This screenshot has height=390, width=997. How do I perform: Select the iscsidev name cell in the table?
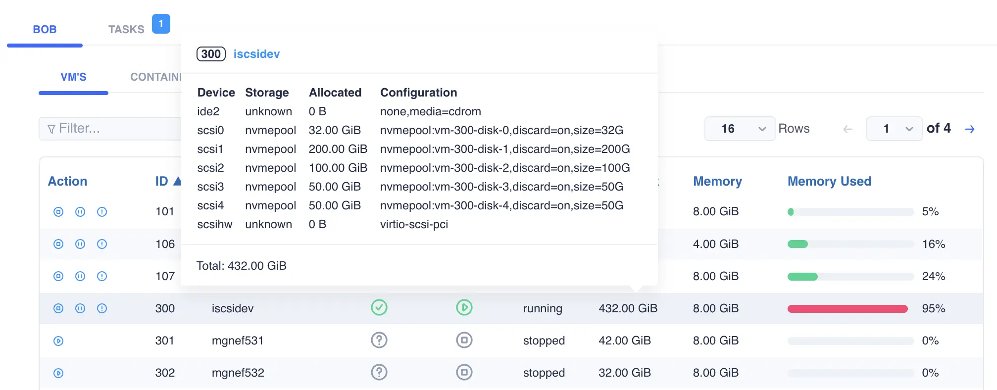233,308
